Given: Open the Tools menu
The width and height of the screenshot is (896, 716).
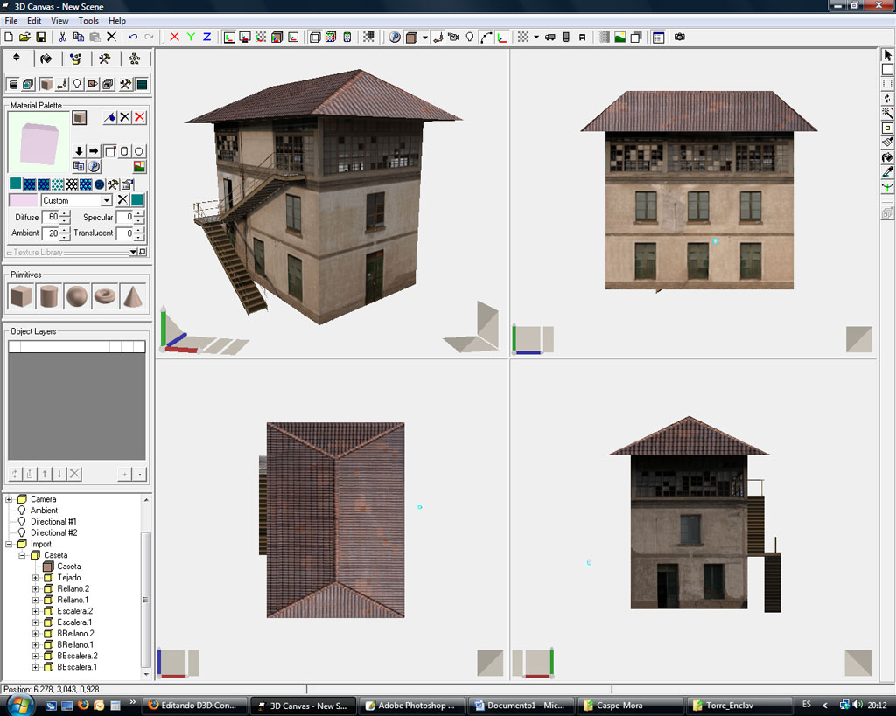Looking at the screenshot, I should point(88,21).
